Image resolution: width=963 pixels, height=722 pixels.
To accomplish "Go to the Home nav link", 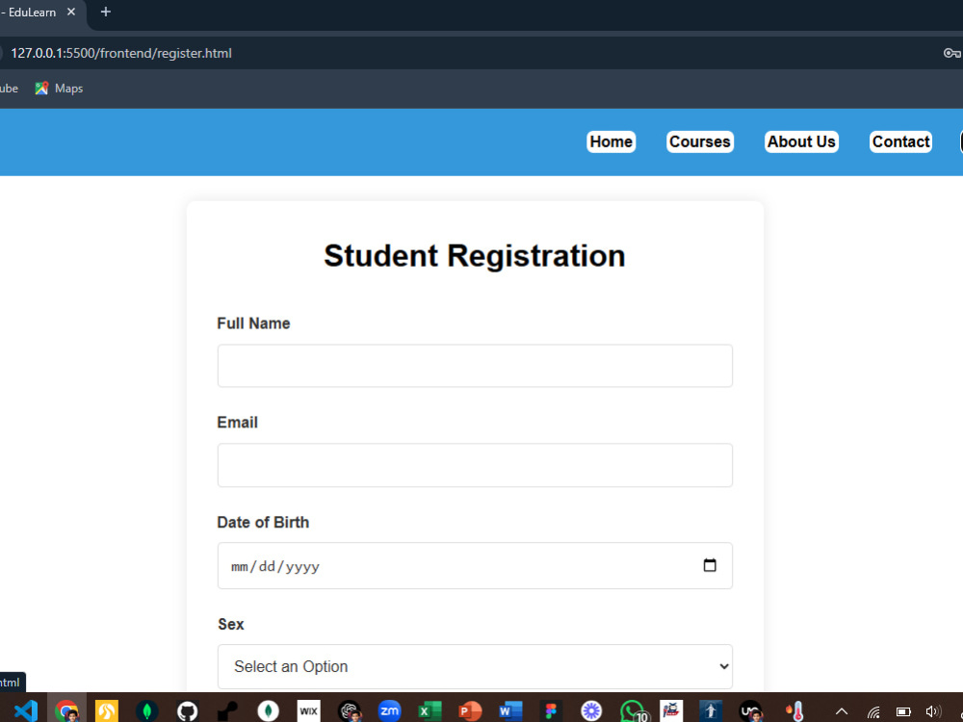I will 612,142.
